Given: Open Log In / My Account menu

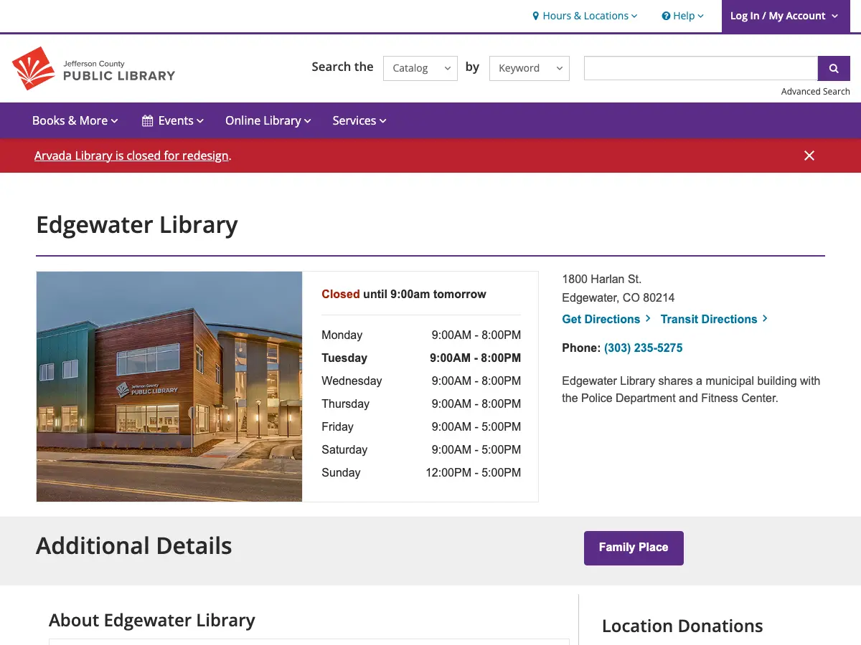Looking at the screenshot, I should (784, 16).
